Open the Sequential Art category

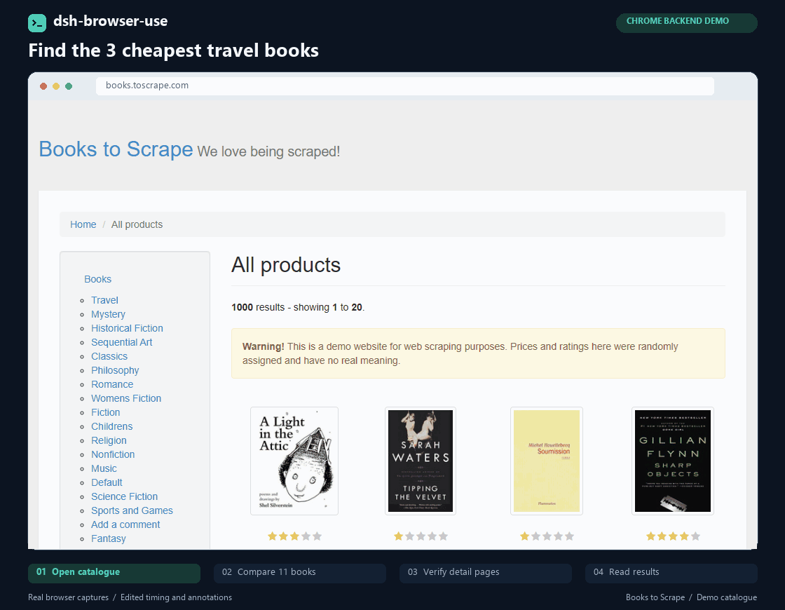point(122,342)
